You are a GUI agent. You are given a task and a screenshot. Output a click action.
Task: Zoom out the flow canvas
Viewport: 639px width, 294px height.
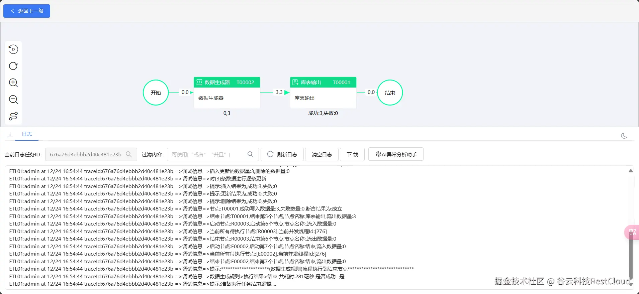(13, 100)
